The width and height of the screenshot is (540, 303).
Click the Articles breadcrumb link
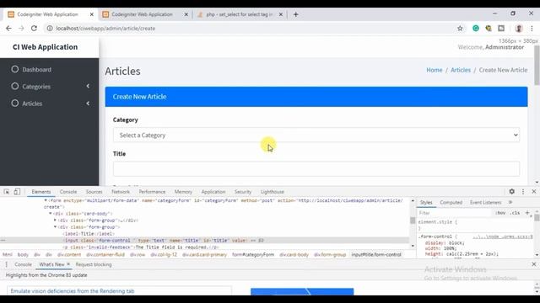click(x=461, y=70)
